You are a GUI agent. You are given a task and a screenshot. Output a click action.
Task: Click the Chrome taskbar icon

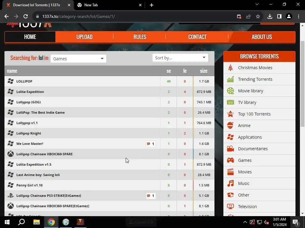(x=51, y=222)
